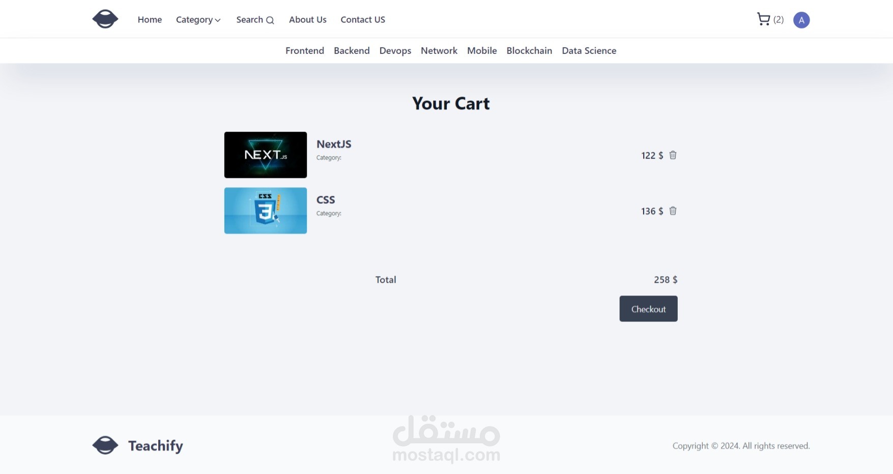Select the Network category

pyautogui.click(x=439, y=50)
